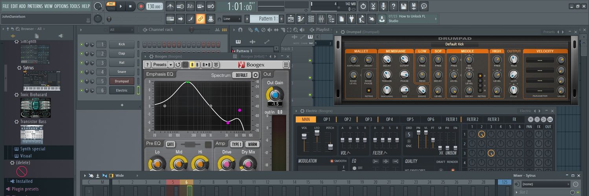Click the undo history icon

click(363, 6)
